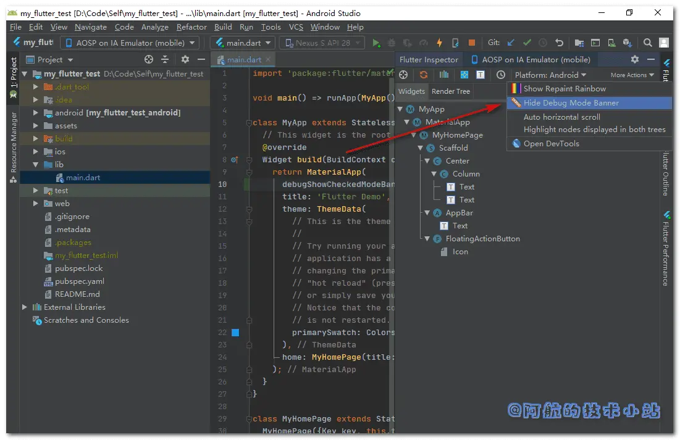
Task: Click the orange Stop button in toolbar
Action: click(472, 43)
